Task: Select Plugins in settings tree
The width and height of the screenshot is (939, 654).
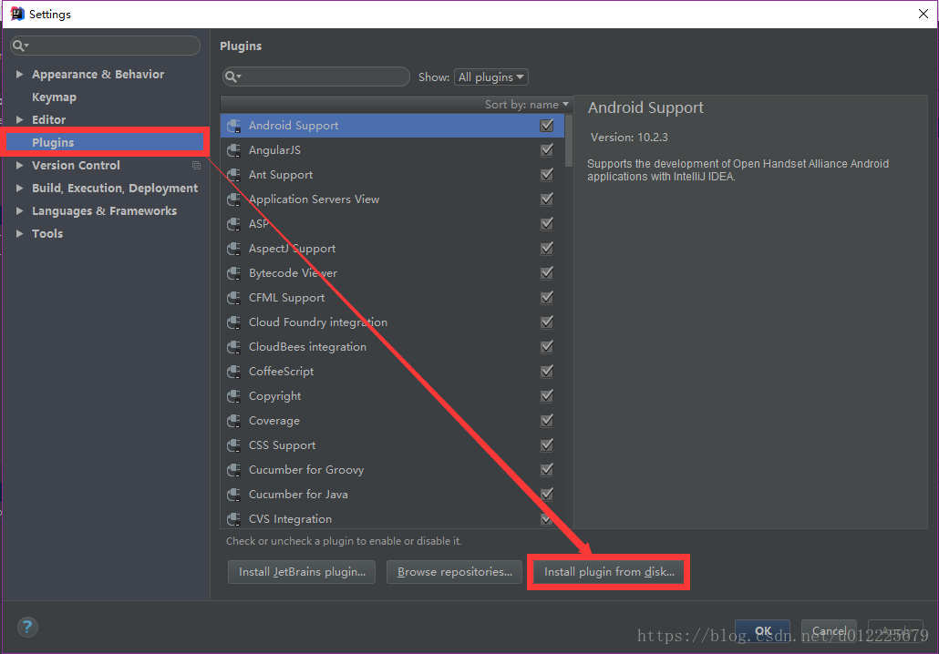Action: pos(105,142)
